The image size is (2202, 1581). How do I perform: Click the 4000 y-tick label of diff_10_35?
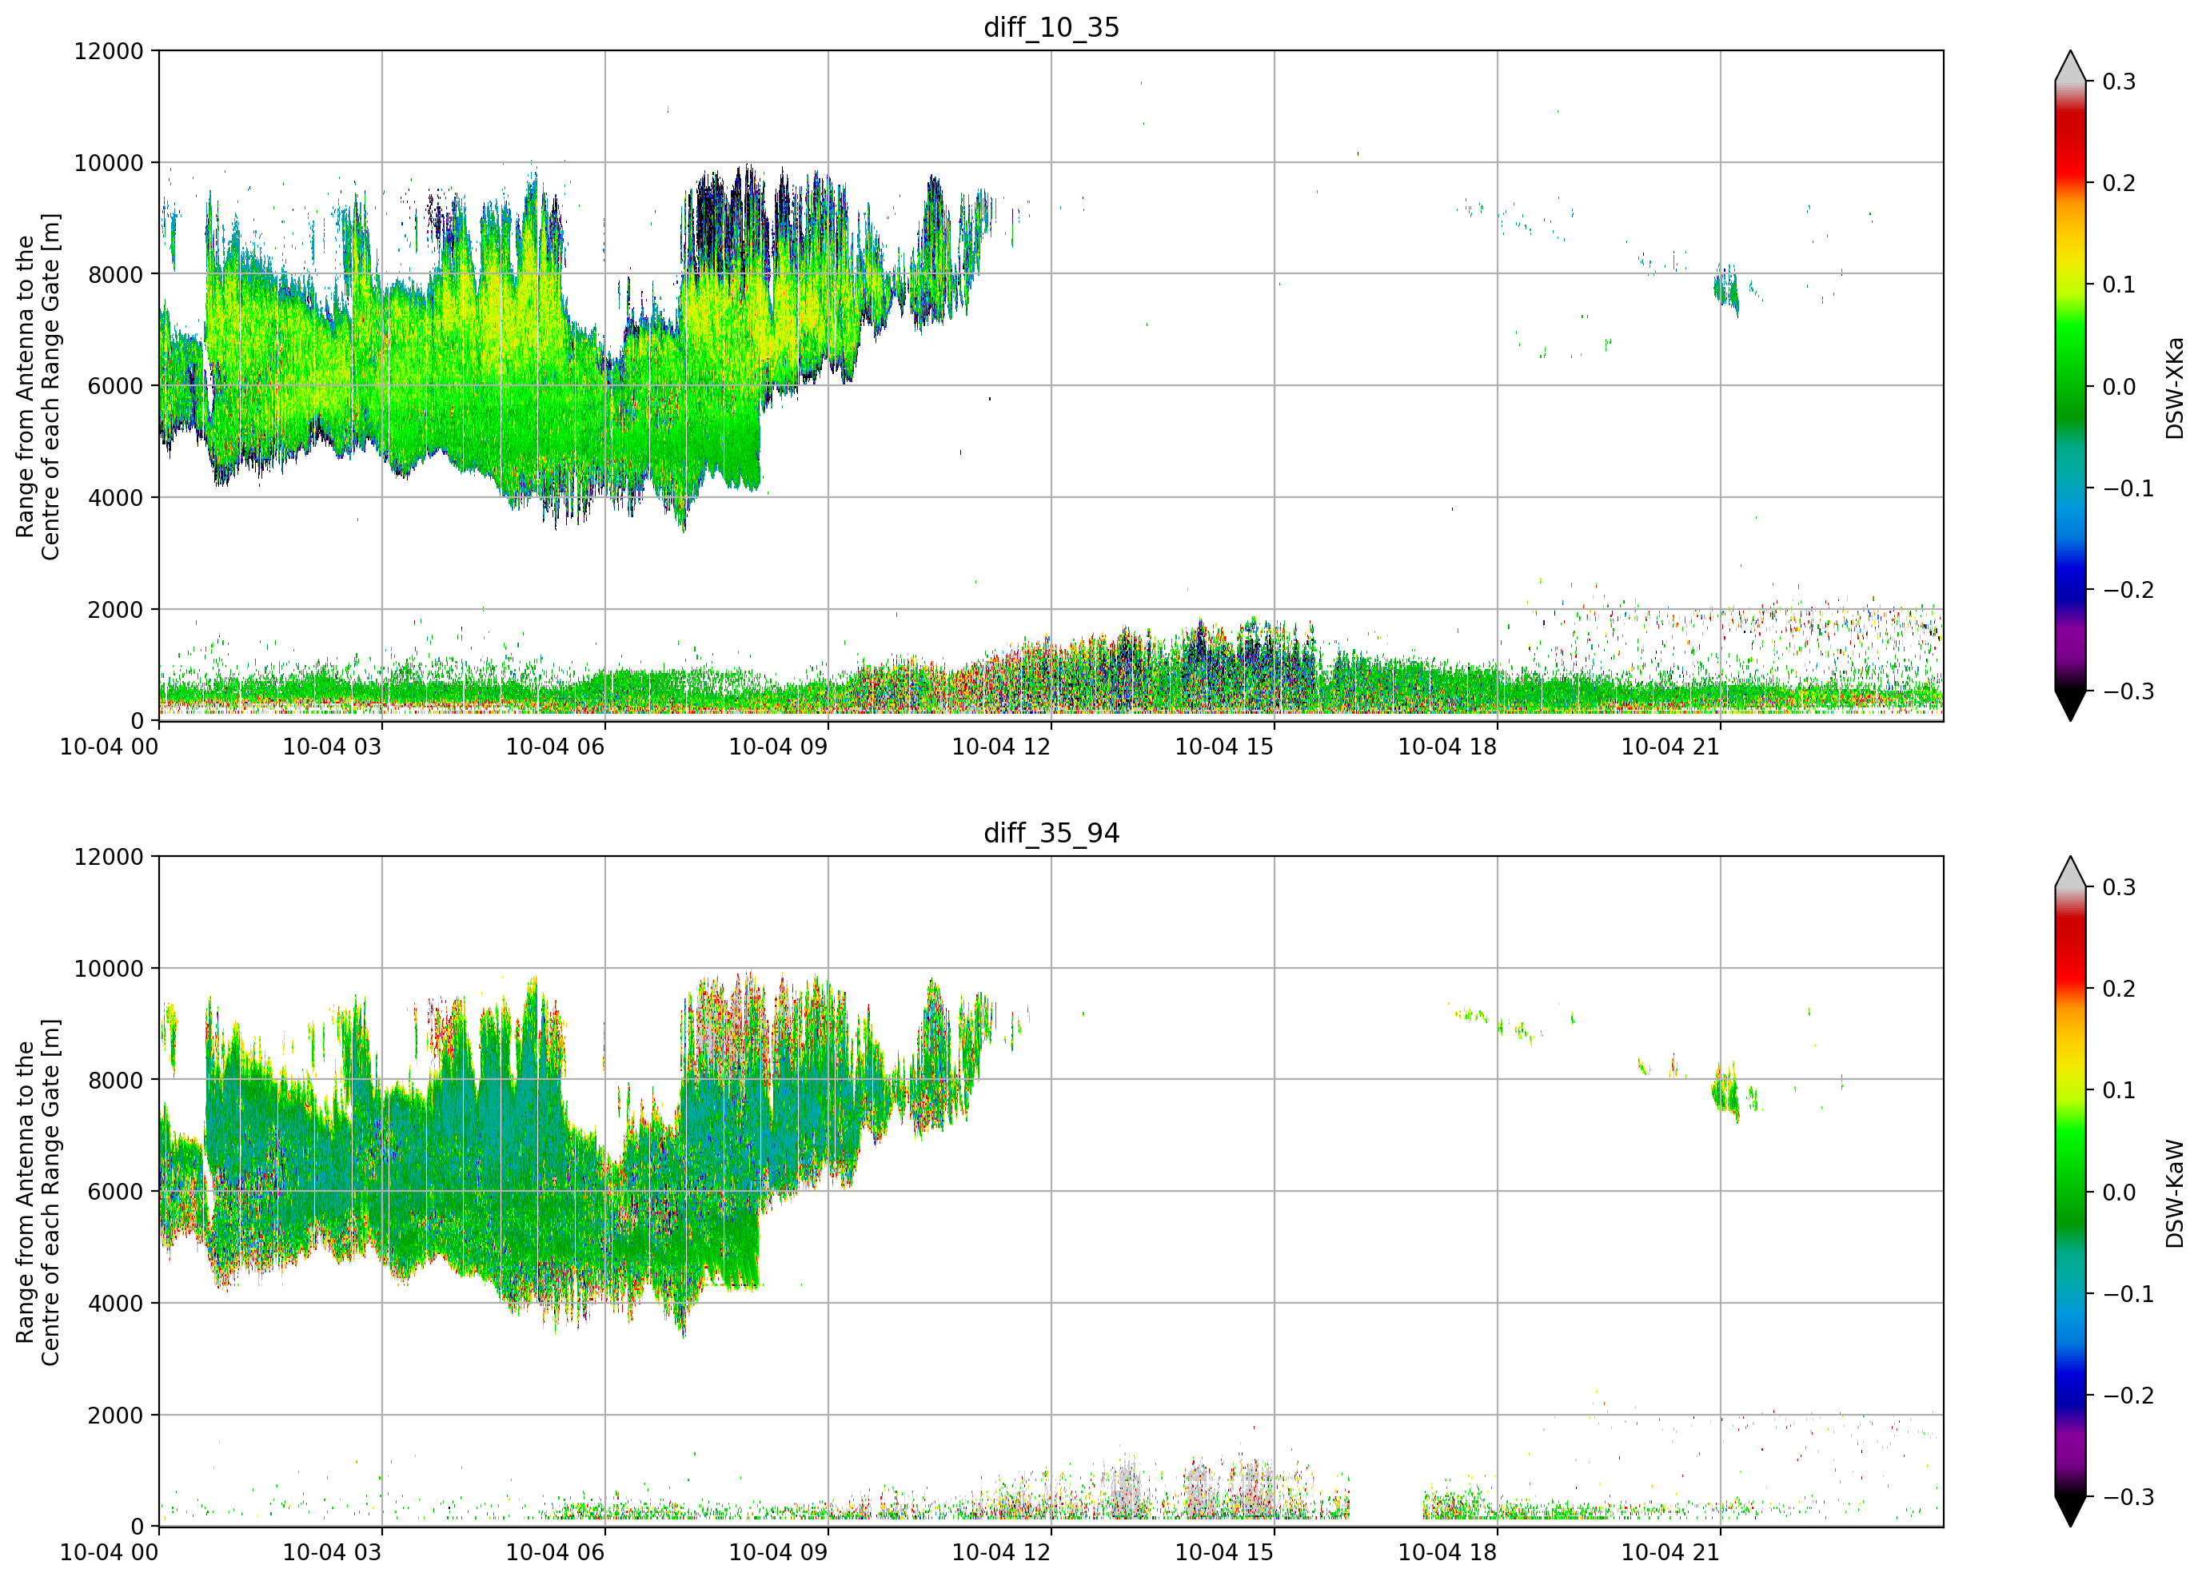coord(115,498)
